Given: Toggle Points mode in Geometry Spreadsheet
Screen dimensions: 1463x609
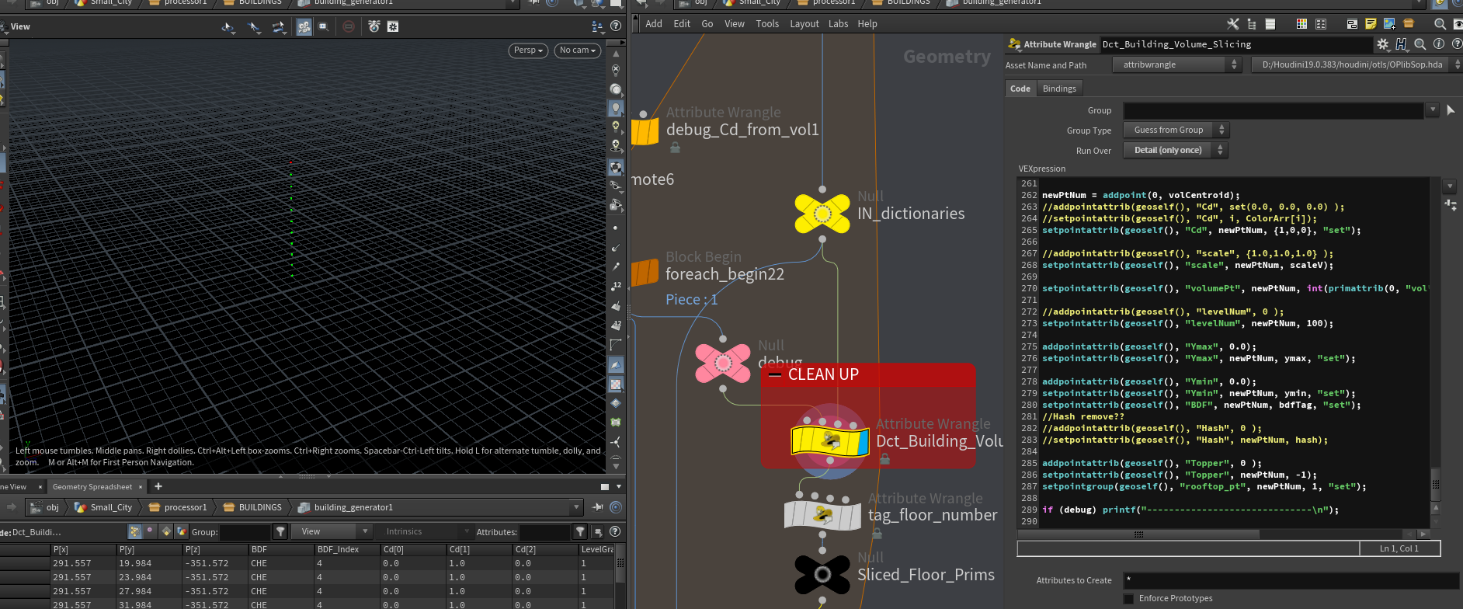Looking at the screenshot, I should click(135, 532).
